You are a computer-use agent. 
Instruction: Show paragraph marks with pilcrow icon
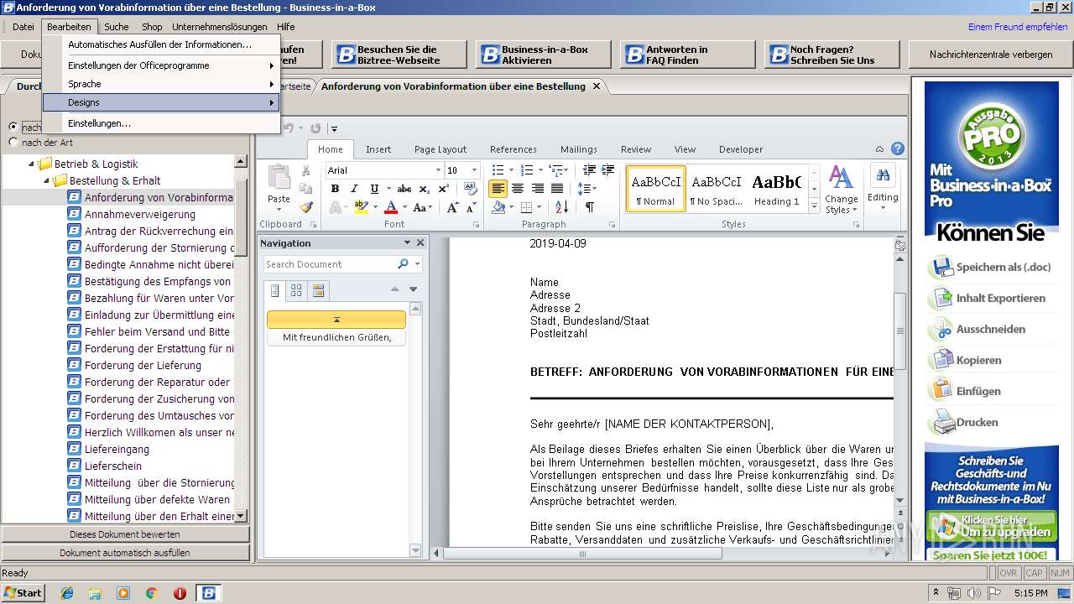pyautogui.click(x=589, y=207)
